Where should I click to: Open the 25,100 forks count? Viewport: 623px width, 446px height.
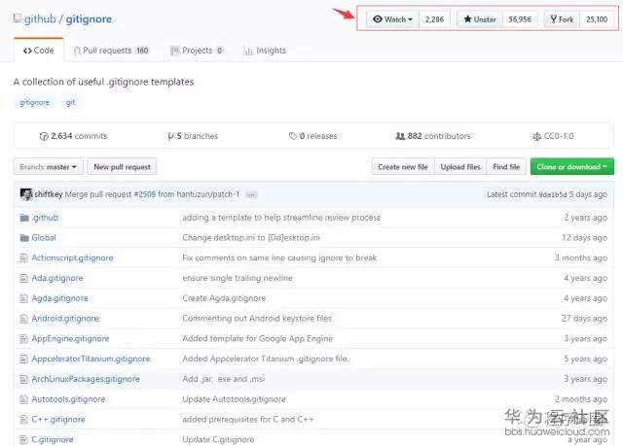(x=597, y=19)
